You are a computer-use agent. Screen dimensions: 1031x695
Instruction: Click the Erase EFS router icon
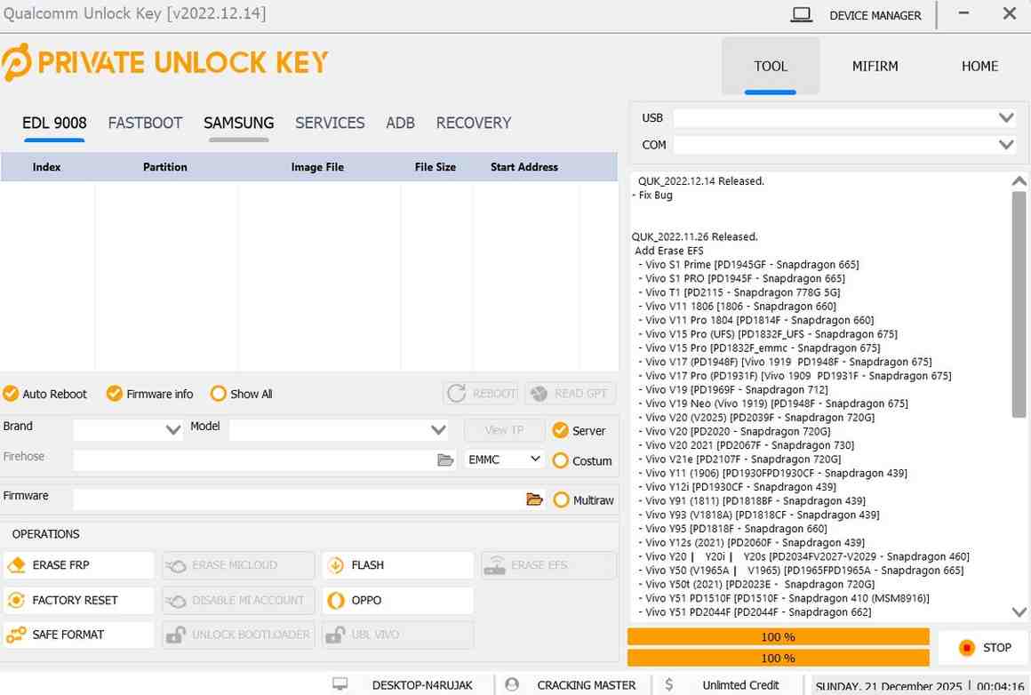[494, 565]
